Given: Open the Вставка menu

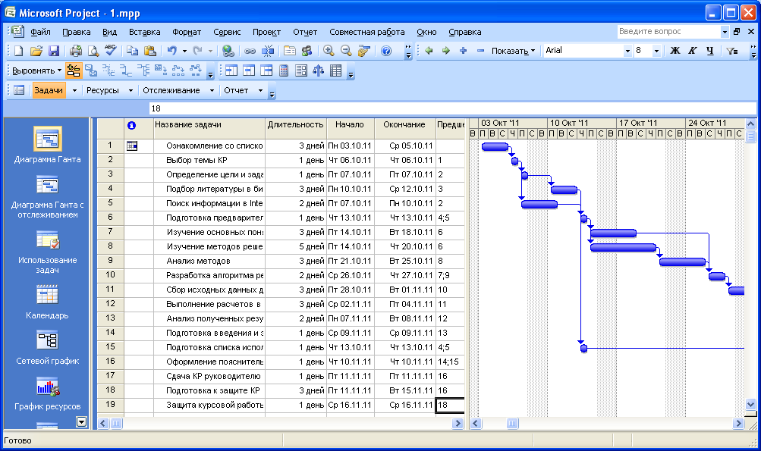Looking at the screenshot, I should [x=145, y=32].
